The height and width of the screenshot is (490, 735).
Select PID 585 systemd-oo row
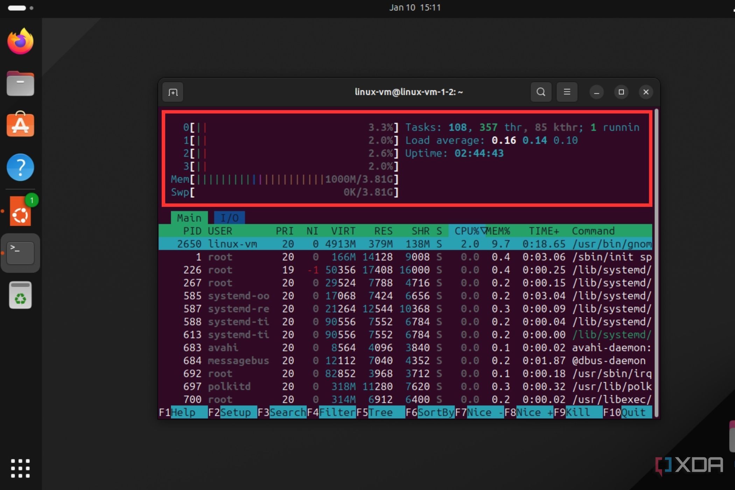click(405, 296)
